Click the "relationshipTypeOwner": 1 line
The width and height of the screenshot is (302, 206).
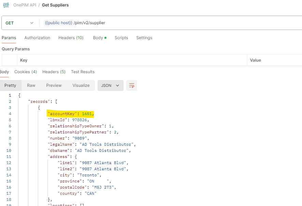pyautogui.click(x=81, y=126)
